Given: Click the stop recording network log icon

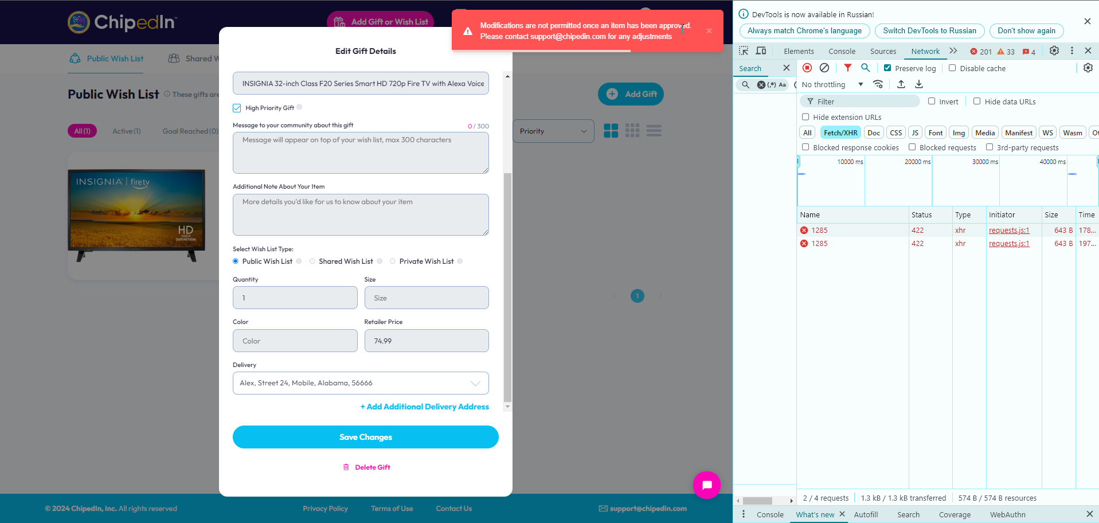Looking at the screenshot, I should pos(807,68).
